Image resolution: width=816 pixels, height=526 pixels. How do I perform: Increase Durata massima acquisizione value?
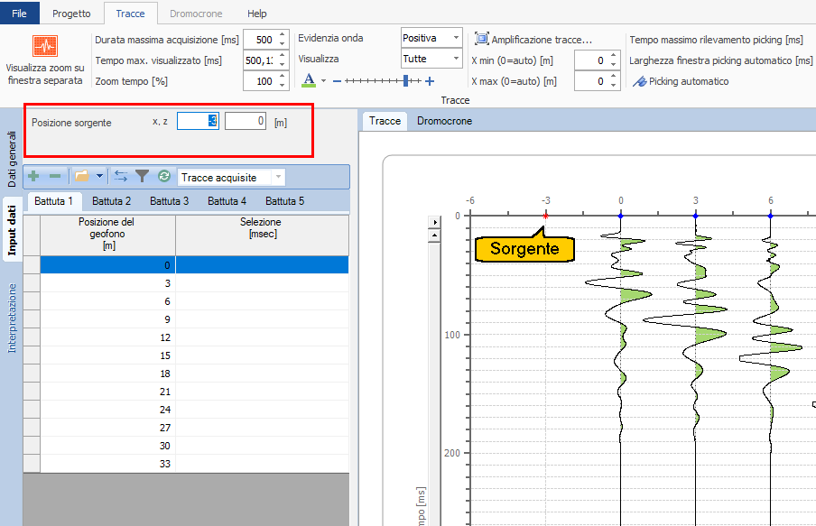pos(282,35)
